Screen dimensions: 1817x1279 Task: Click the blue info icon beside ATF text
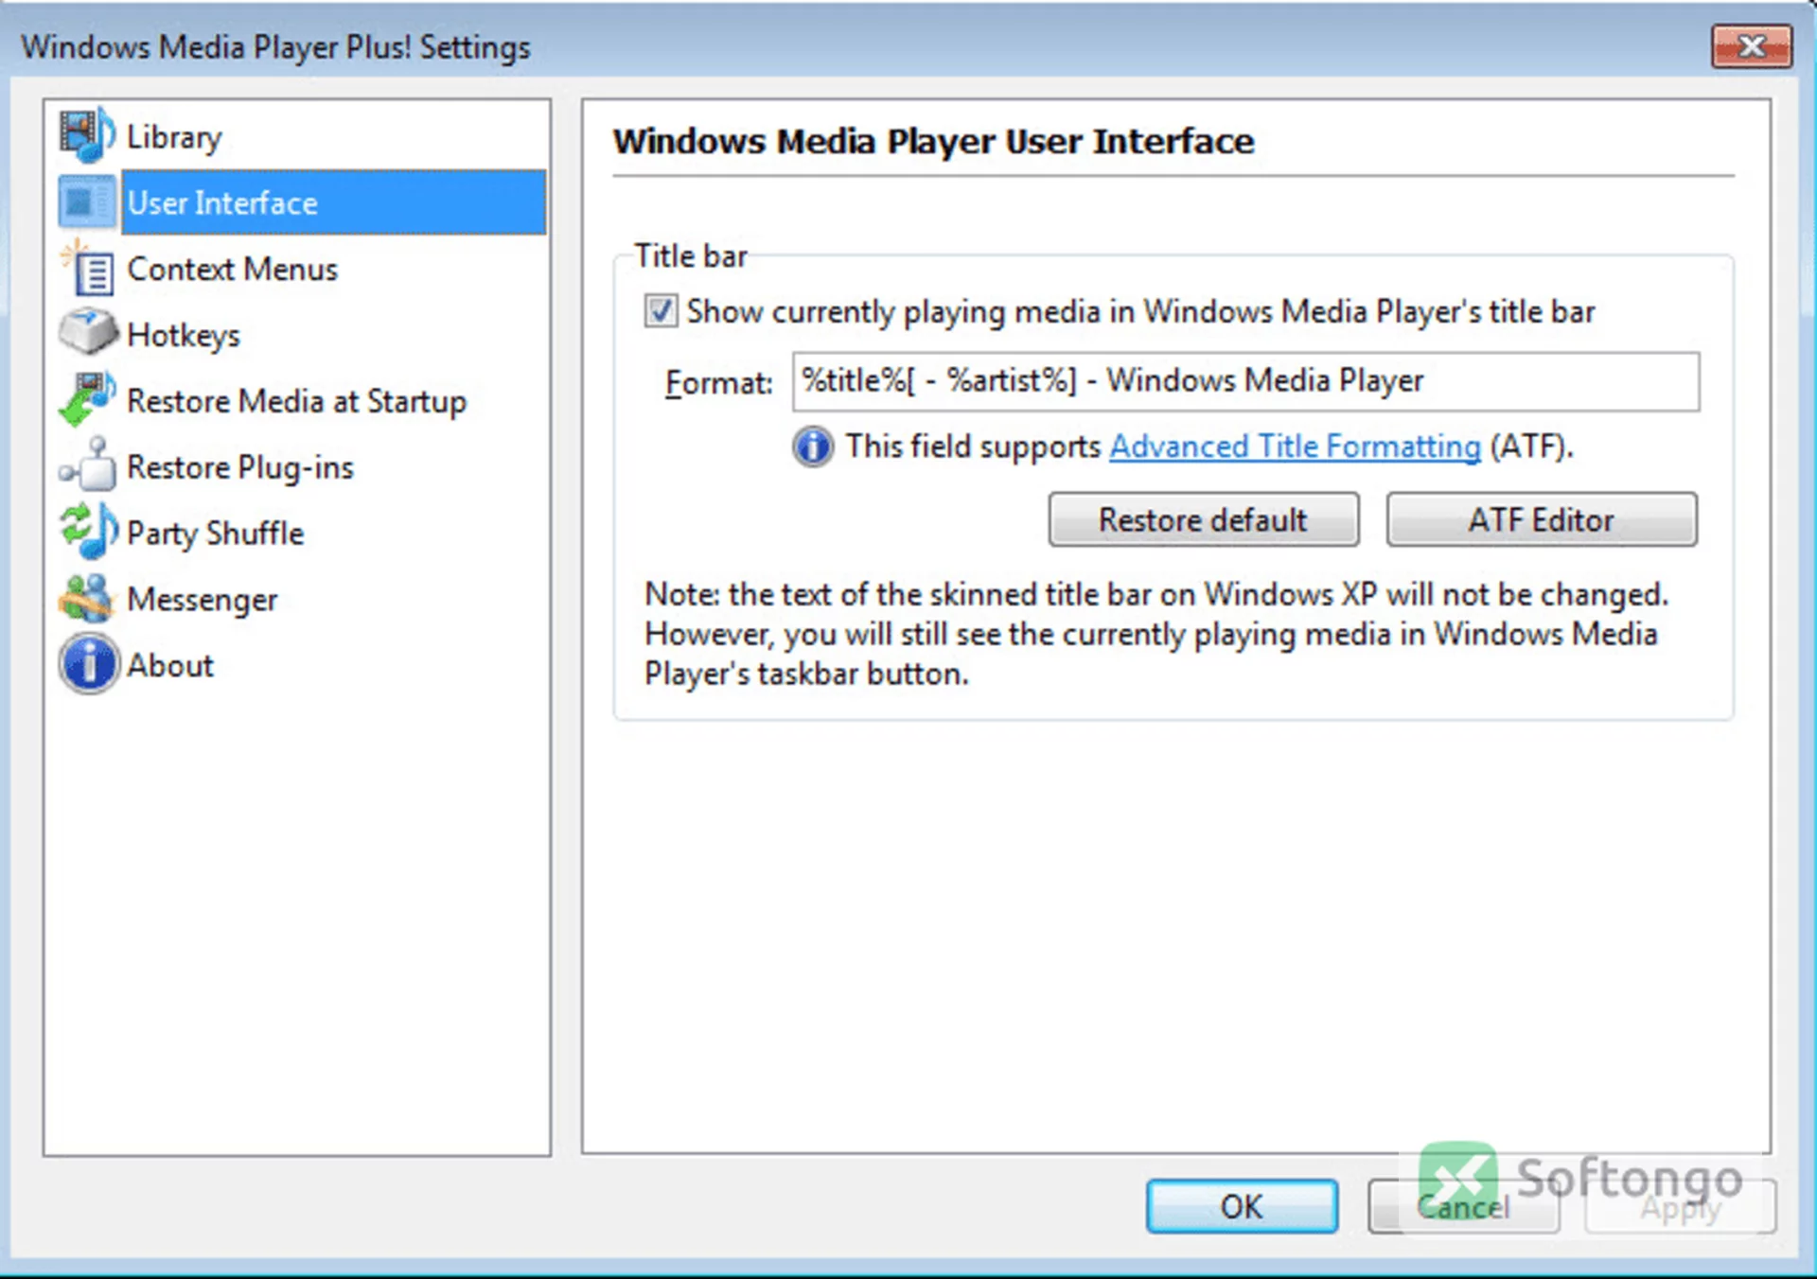click(813, 447)
